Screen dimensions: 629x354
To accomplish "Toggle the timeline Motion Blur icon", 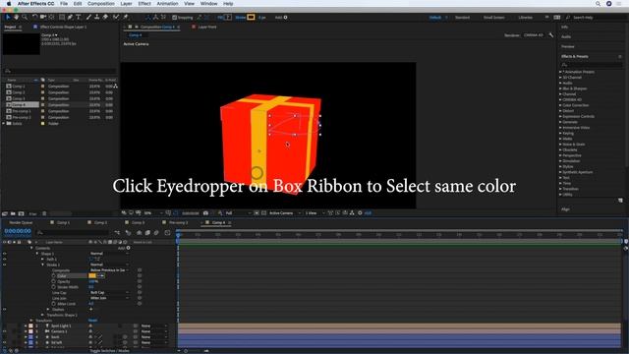I will [x=156, y=232].
